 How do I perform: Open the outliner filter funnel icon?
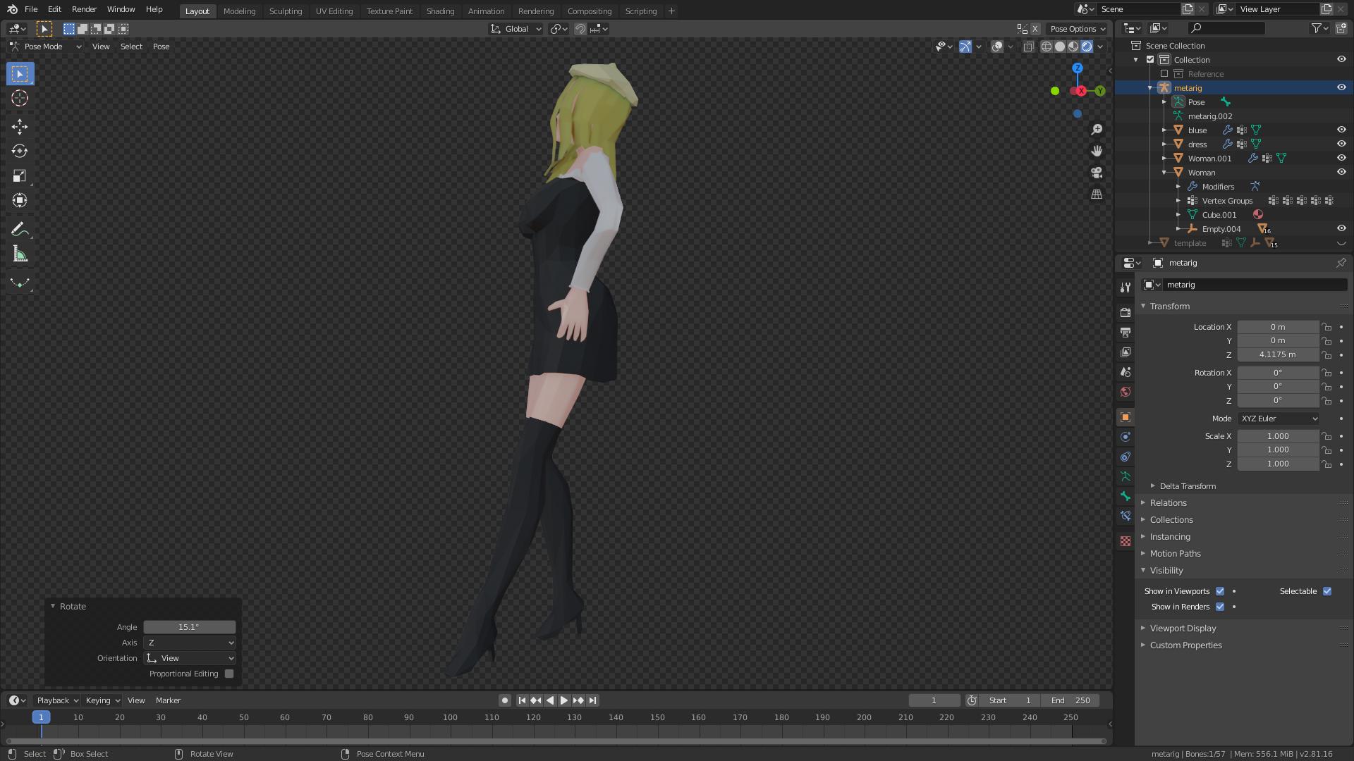coord(1316,28)
